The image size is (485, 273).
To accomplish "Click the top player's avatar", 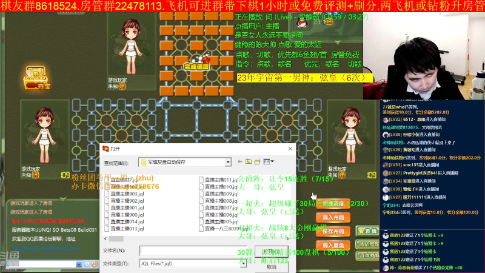I will pyautogui.click(x=132, y=47).
